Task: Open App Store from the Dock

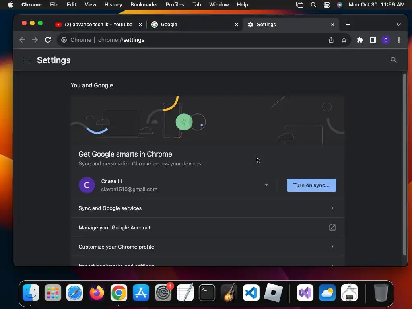Action: click(141, 293)
